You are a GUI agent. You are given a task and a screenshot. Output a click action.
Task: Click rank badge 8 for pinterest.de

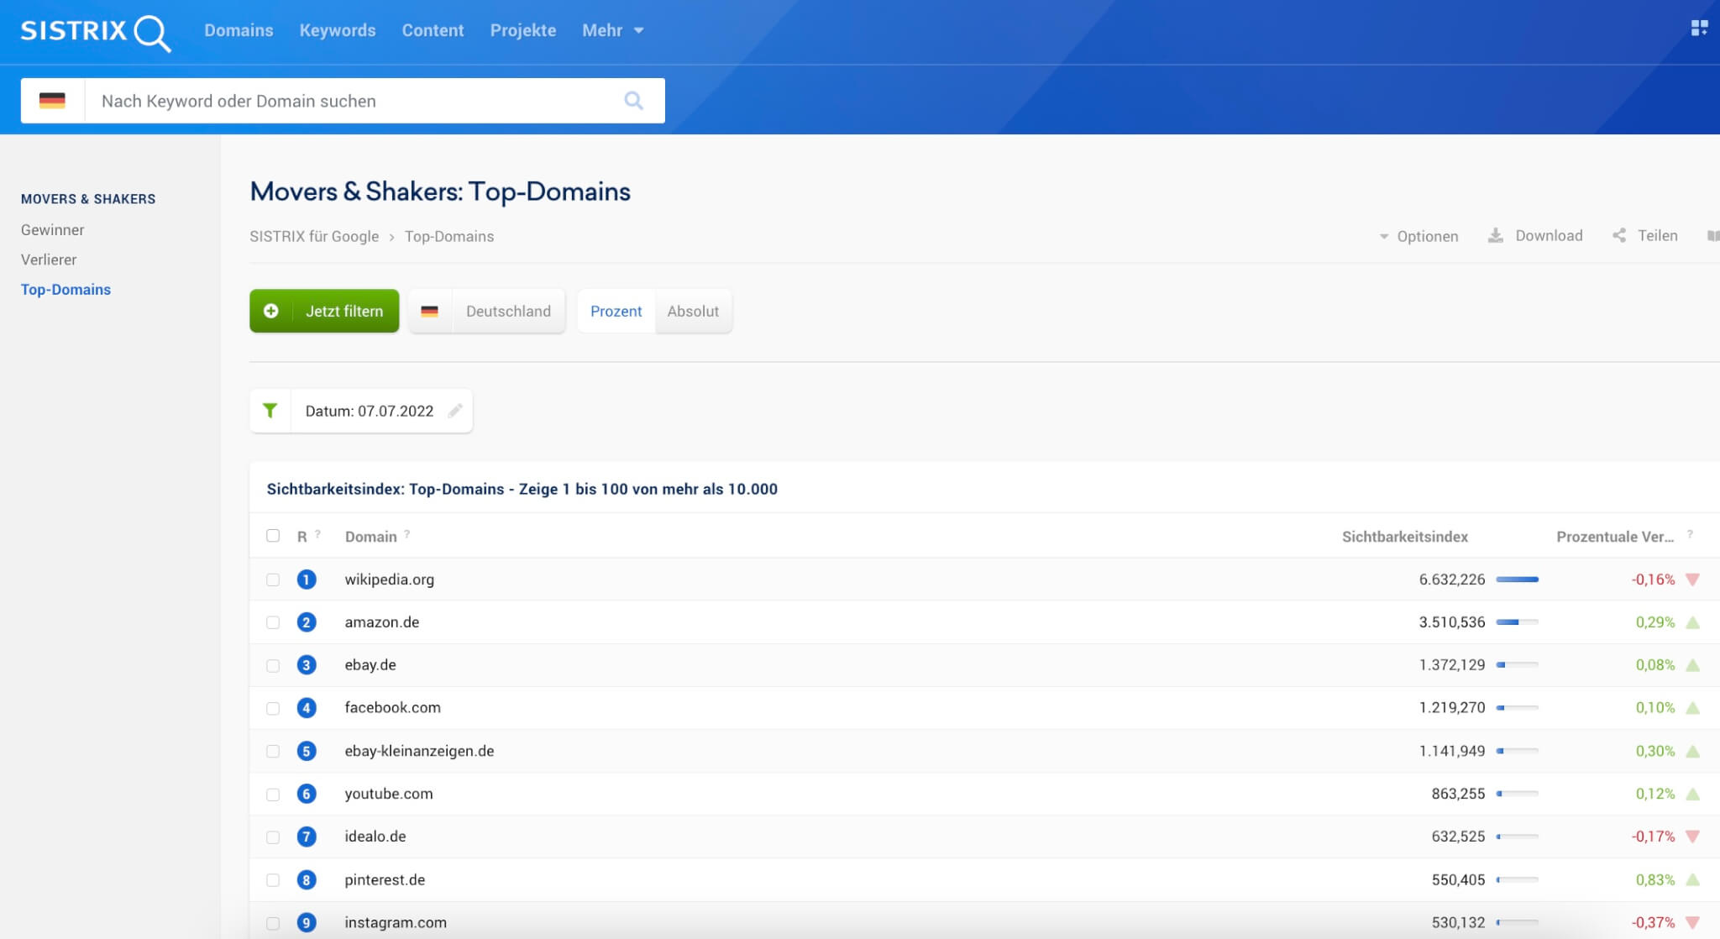(307, 879)
